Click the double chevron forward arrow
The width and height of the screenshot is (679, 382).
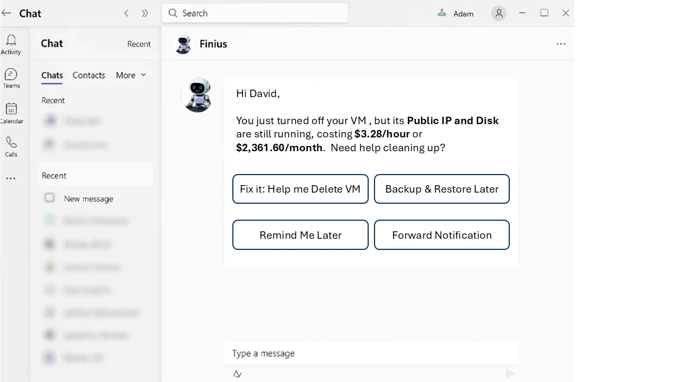coord(145,13)
